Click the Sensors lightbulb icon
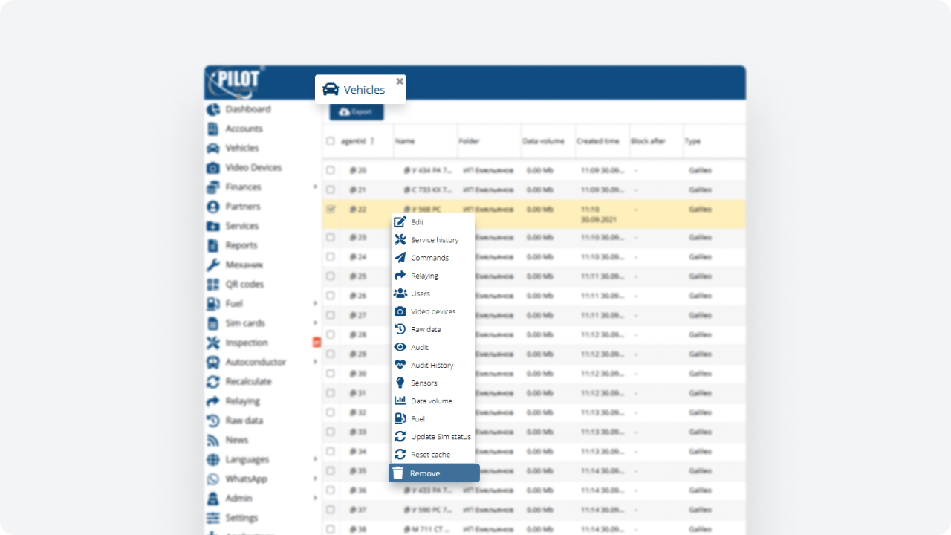Image resolution: width=951 pixels, height=535 pixels. (400, 383)
